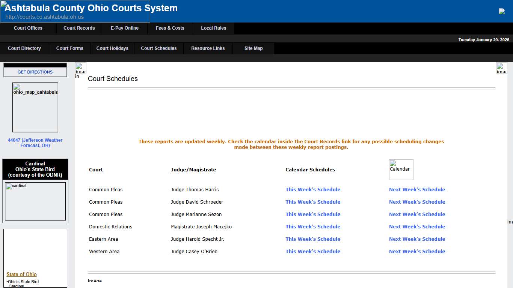Open Next Week's Schedule for Judge Casey O'Brien
This screenshot has height=288, width=513.
pyautogui.click(x=417, y=251)
